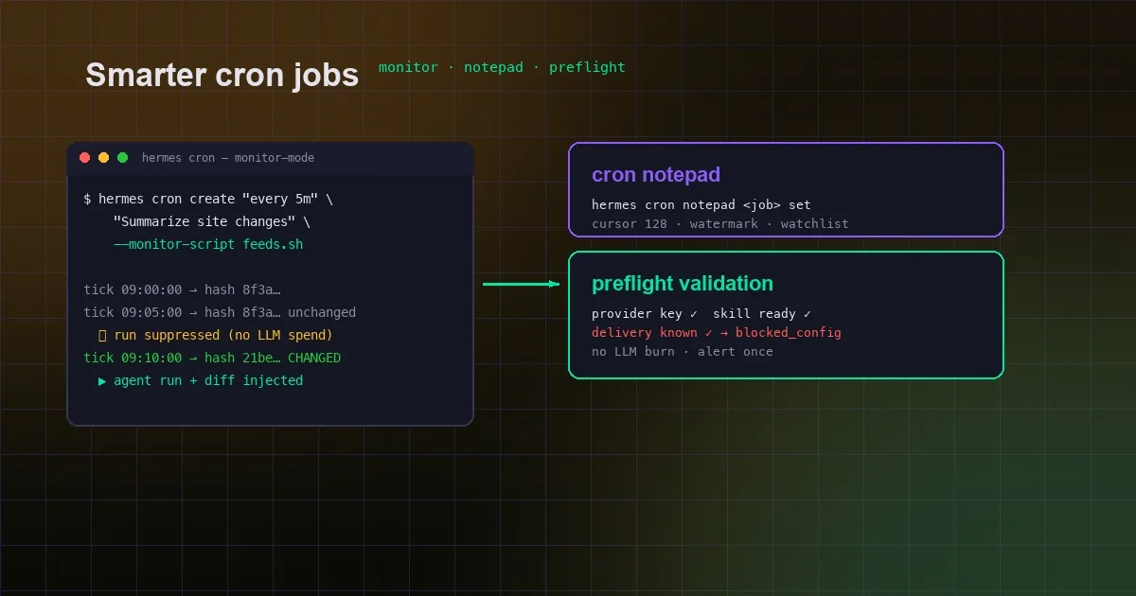Click the red "delivery known ✓ → blocked_config" line

[x=717, y=332]
